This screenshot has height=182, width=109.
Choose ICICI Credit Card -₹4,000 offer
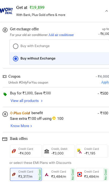point(26,151)
